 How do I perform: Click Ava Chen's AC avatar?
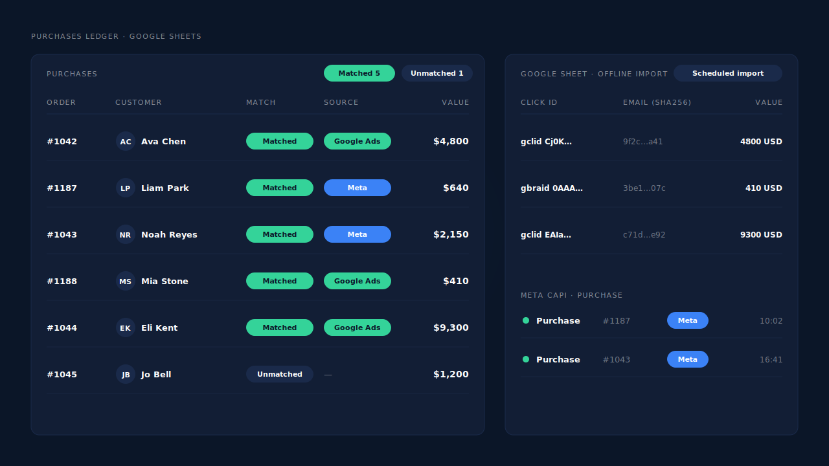click(x=126, y=141)
